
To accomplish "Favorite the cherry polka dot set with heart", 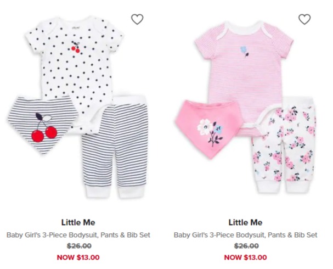I will tap(137, 19).
